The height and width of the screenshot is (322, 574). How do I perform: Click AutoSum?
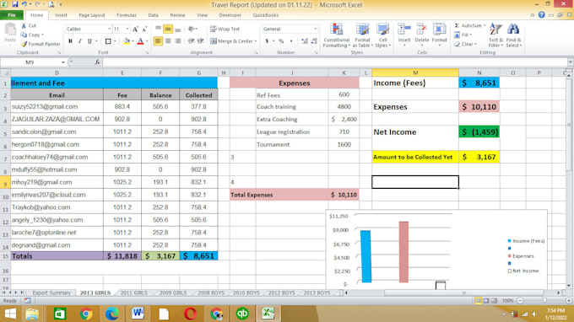tap(468, 25)
